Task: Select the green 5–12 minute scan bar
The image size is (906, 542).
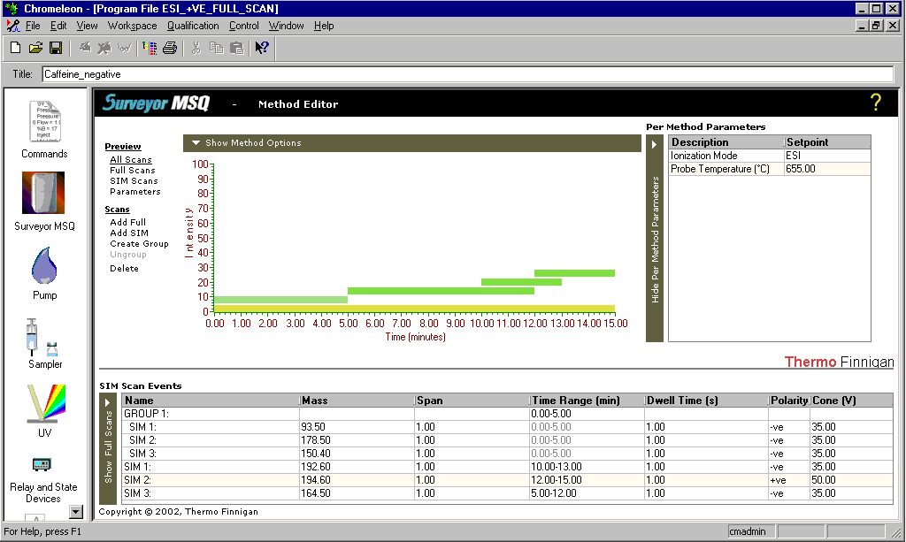Action: click(x=441, y=291)
